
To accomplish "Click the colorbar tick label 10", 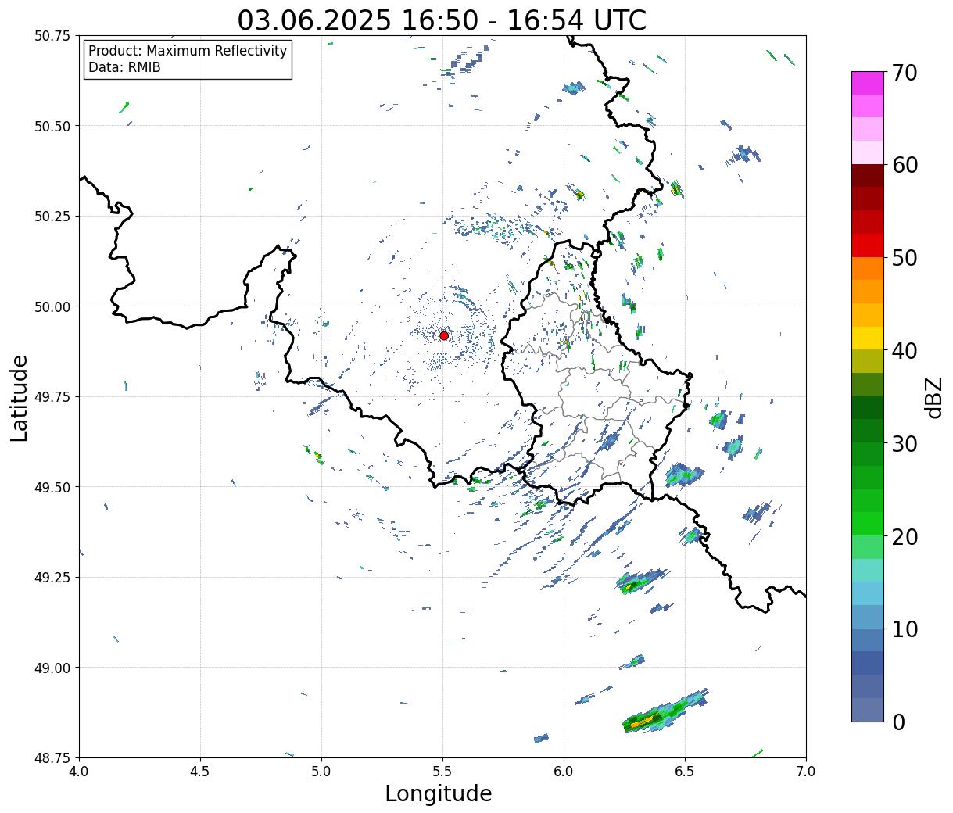I will pyautogui.click(x=905, y=629).
